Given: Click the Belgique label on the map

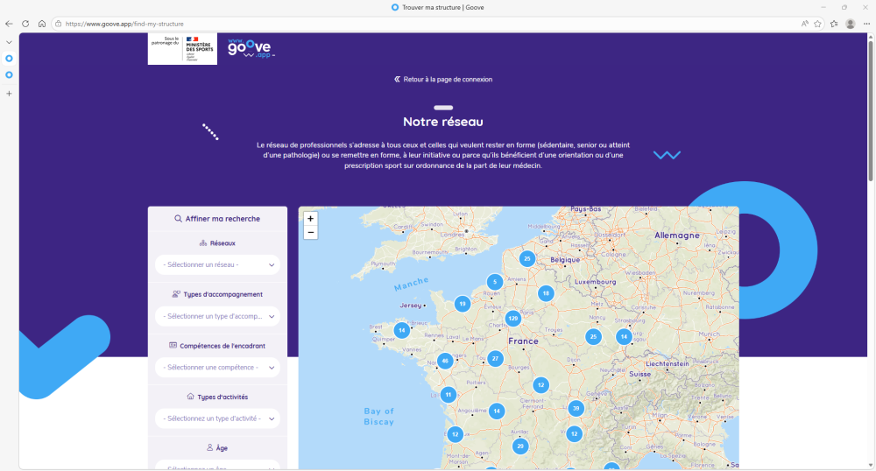Looking at the screenshot, I should point(565,260).
